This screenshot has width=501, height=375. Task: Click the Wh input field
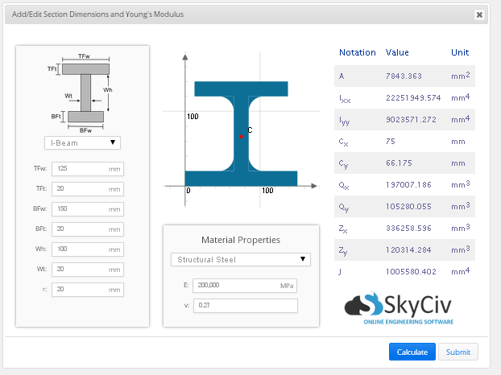coord(88,249)
